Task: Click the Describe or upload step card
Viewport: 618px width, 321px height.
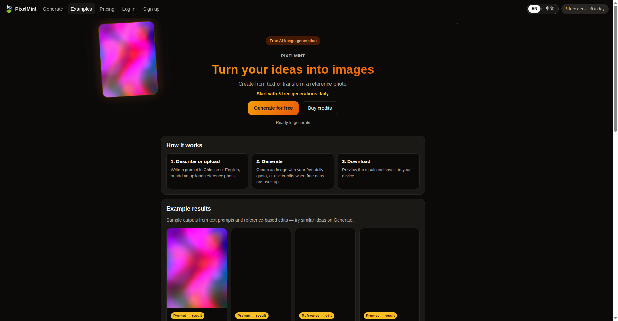Action: coord(207,171)
